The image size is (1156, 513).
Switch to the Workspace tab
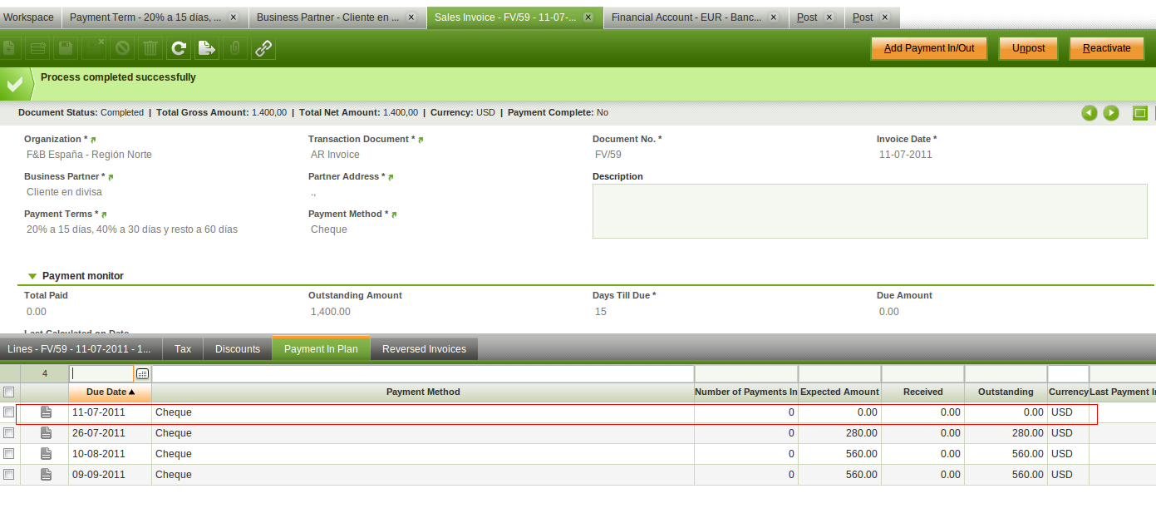coord(29,17)
